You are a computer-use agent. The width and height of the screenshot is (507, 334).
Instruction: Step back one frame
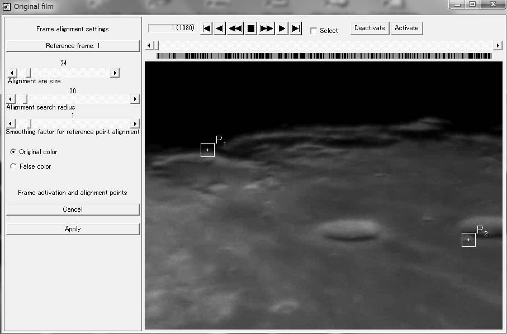(x=220, y=28)
